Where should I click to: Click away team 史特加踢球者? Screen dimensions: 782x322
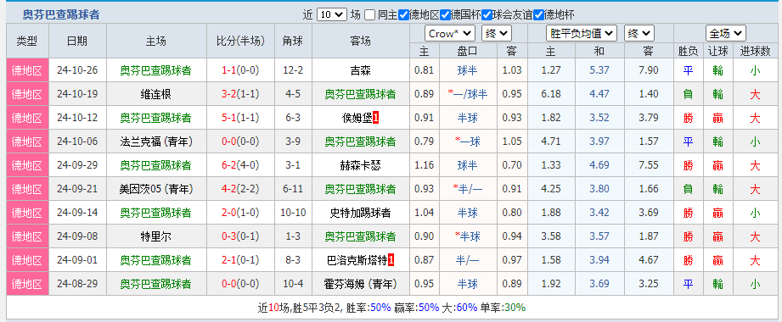(x=361, y=213)
